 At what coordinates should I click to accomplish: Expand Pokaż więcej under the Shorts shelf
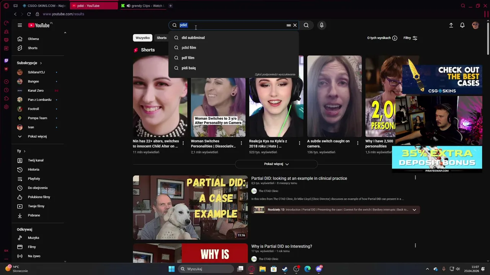coord(276,164)
